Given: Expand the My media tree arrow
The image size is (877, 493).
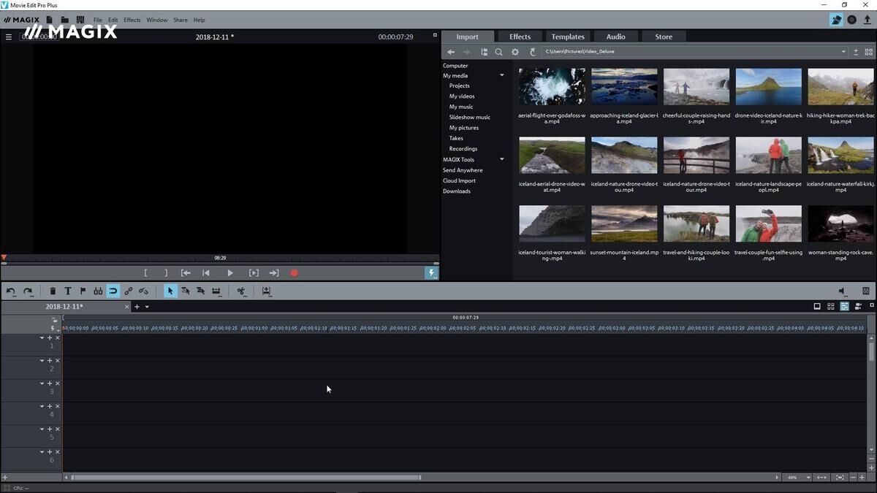Looking at the screenshot, I should pyautogui.click(x=502, y=76).
